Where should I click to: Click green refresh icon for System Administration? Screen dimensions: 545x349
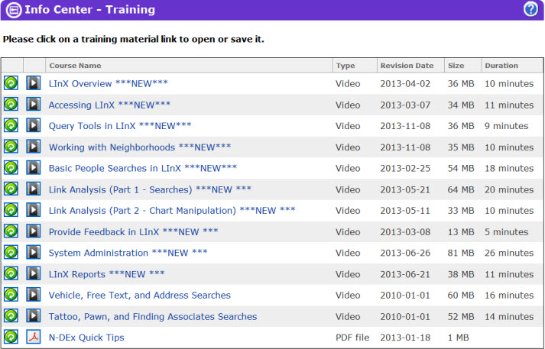click(x=11, y=253)
